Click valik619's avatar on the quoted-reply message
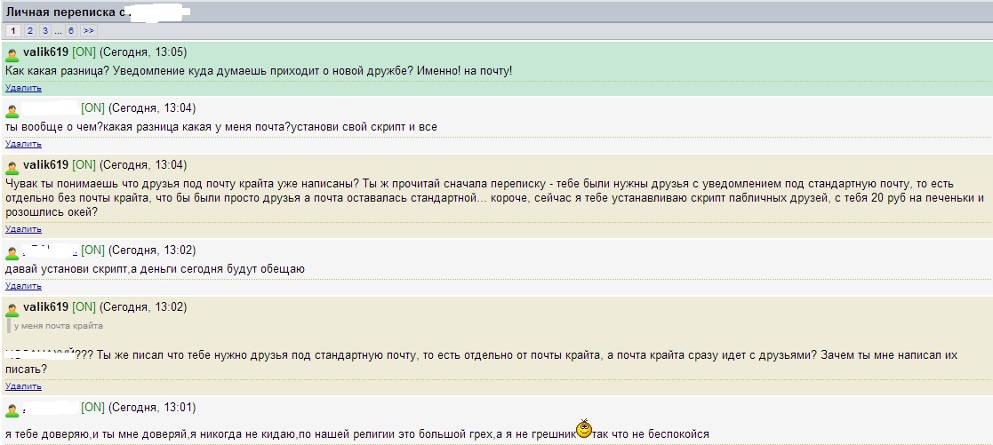 coord(12,309)
